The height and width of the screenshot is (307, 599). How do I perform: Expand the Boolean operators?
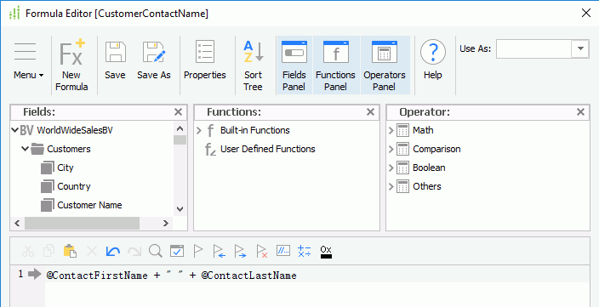391,168
